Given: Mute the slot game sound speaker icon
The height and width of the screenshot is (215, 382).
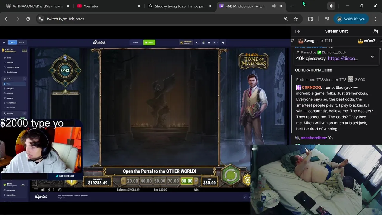Looking at the screenshot, I should [43, 190].
